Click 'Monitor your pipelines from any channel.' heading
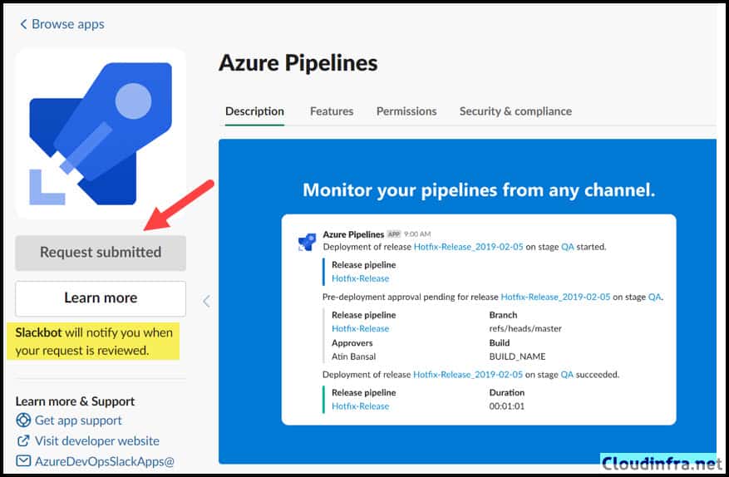The image size is (729, 477). [479, 190]
